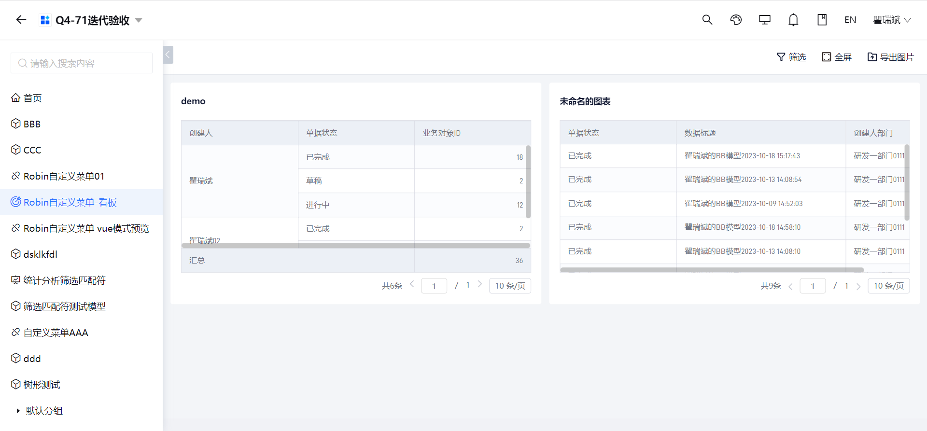Click the 创建人 column header in demo
This screenshot has height=431, width=927.
coord(240,133)
